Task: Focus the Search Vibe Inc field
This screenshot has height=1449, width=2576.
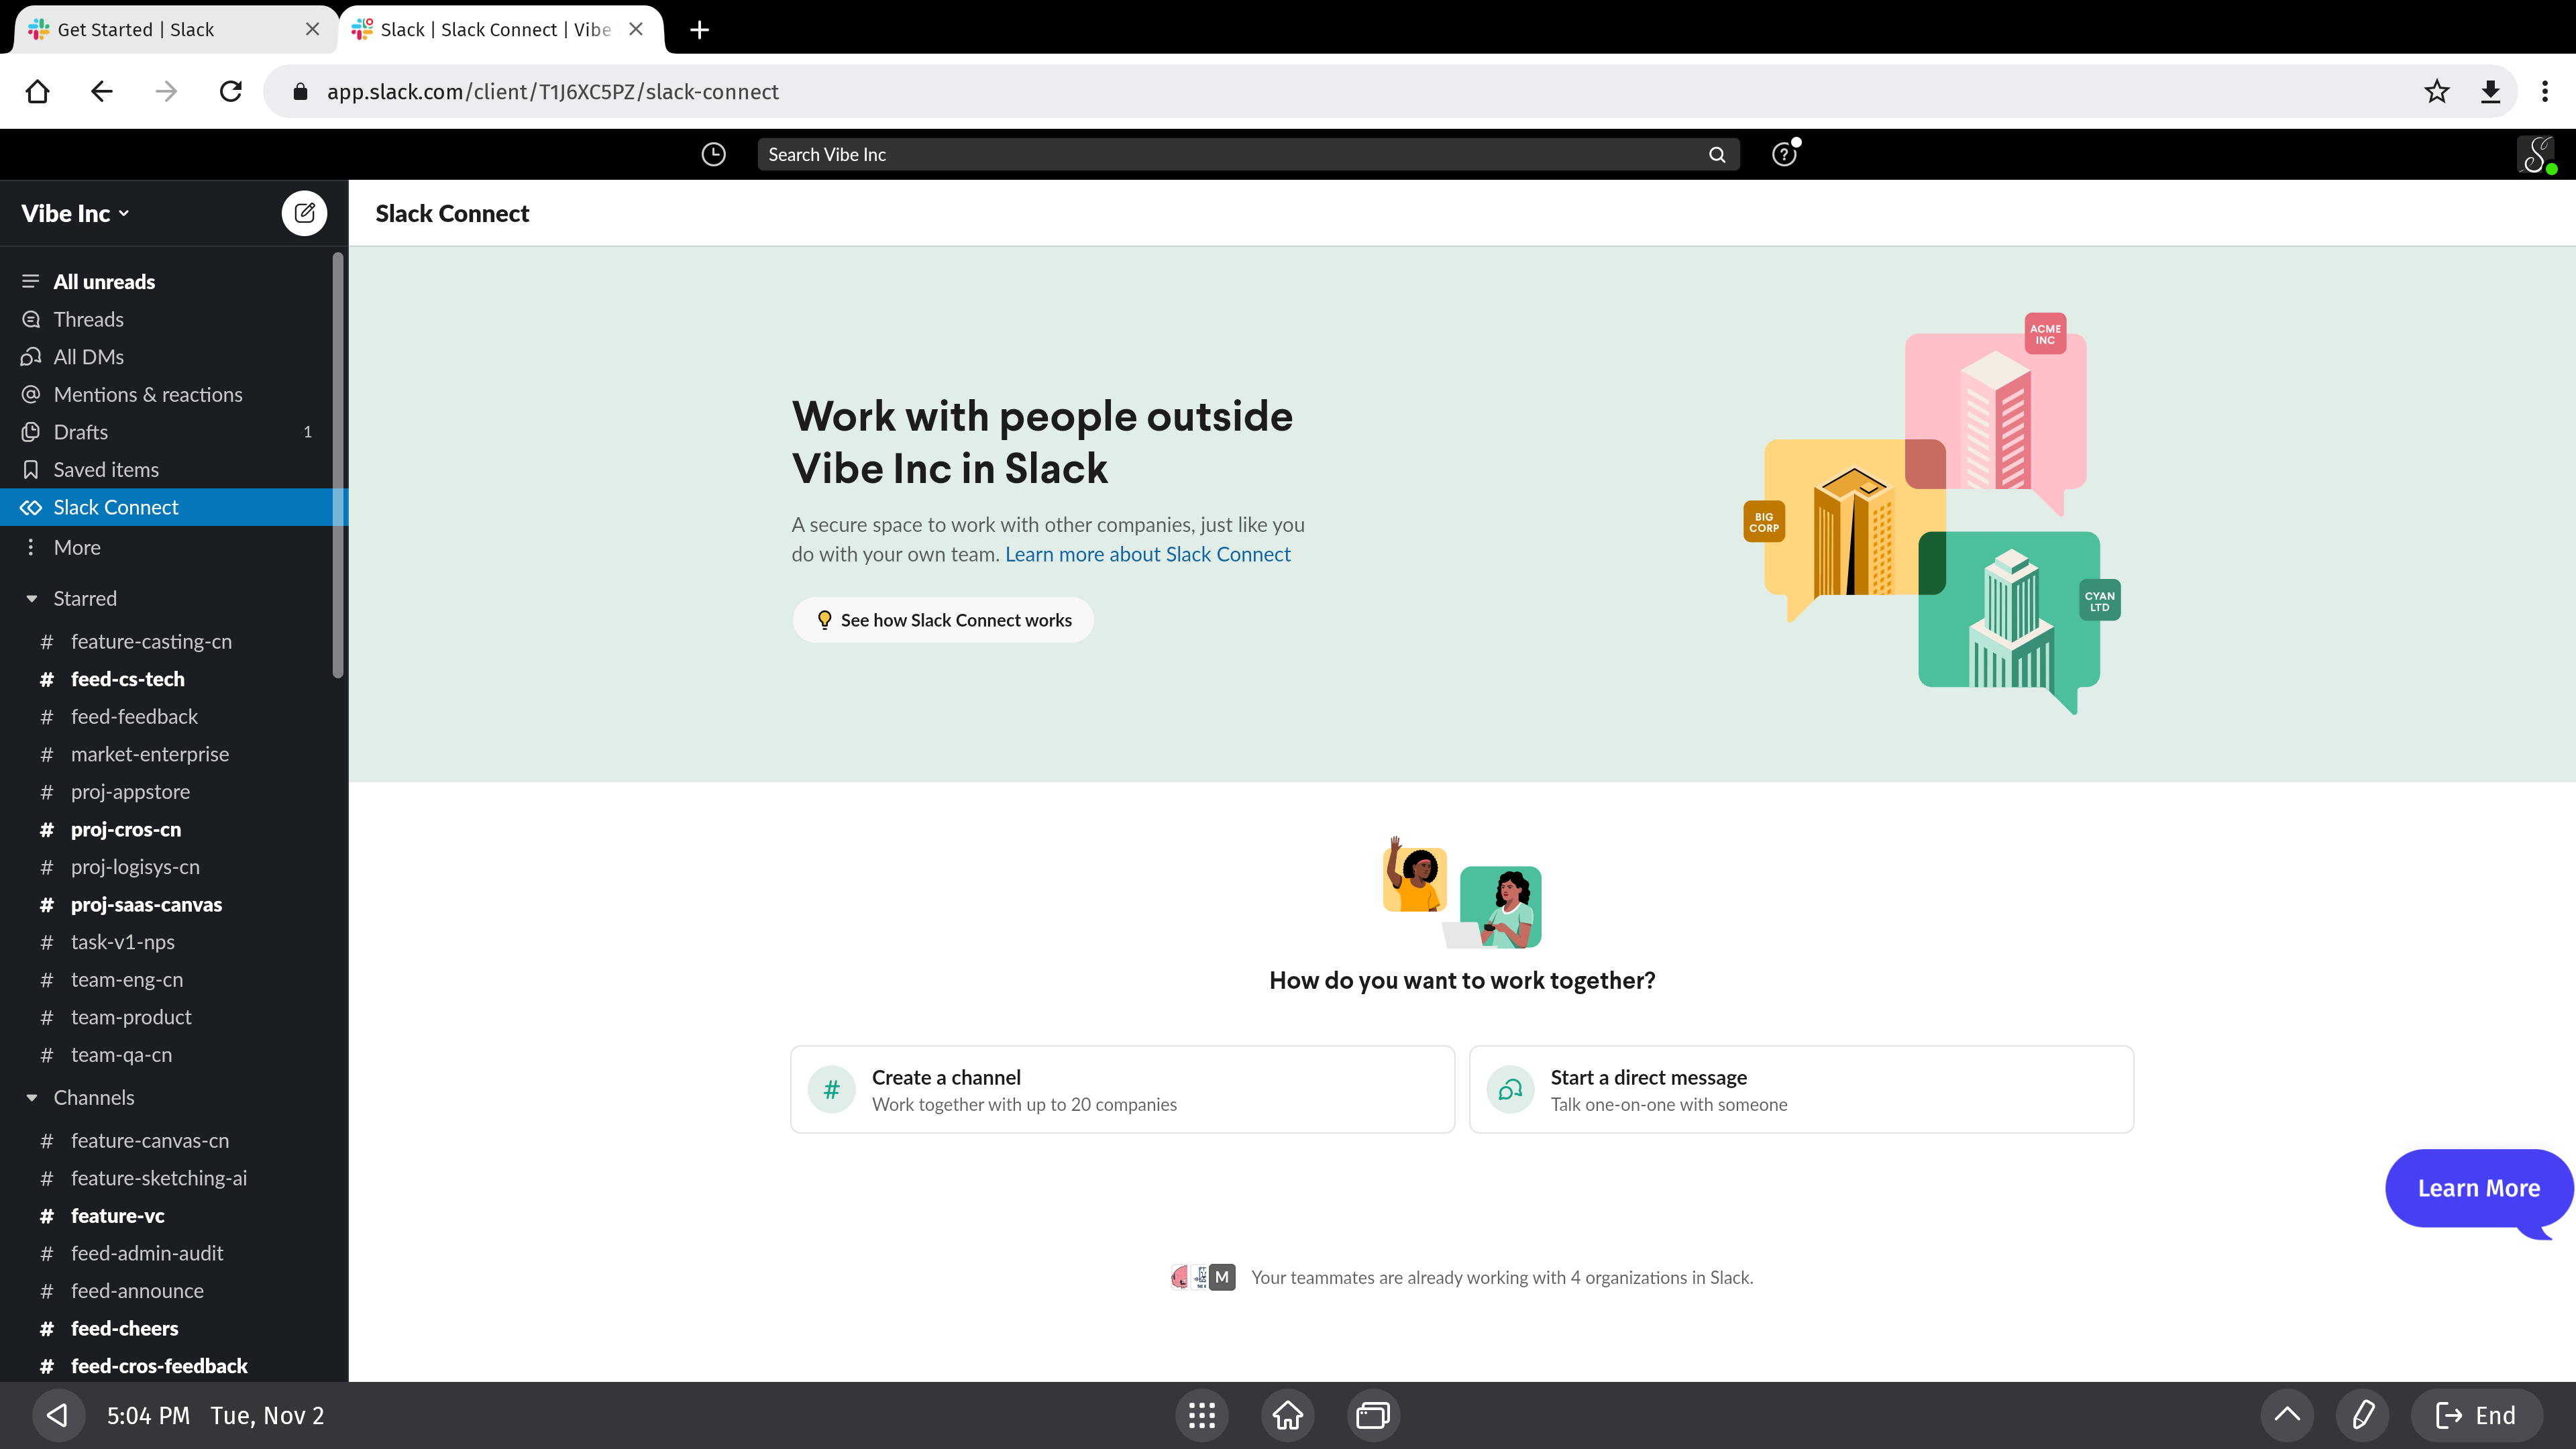Action: [x=1230, y=154]
